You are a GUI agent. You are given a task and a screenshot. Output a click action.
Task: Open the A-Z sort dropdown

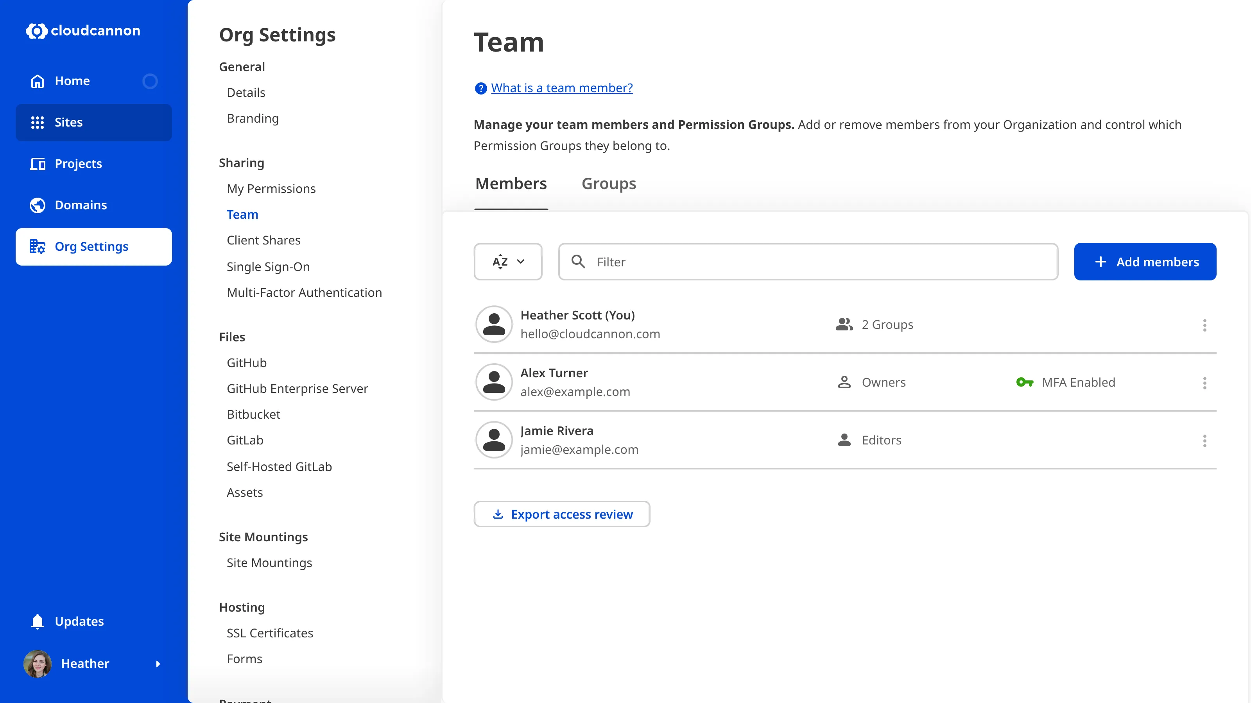click(508, 262)
